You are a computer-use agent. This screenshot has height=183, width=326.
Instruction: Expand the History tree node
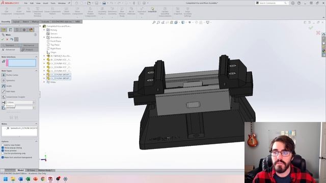click(x=44, y=30)
